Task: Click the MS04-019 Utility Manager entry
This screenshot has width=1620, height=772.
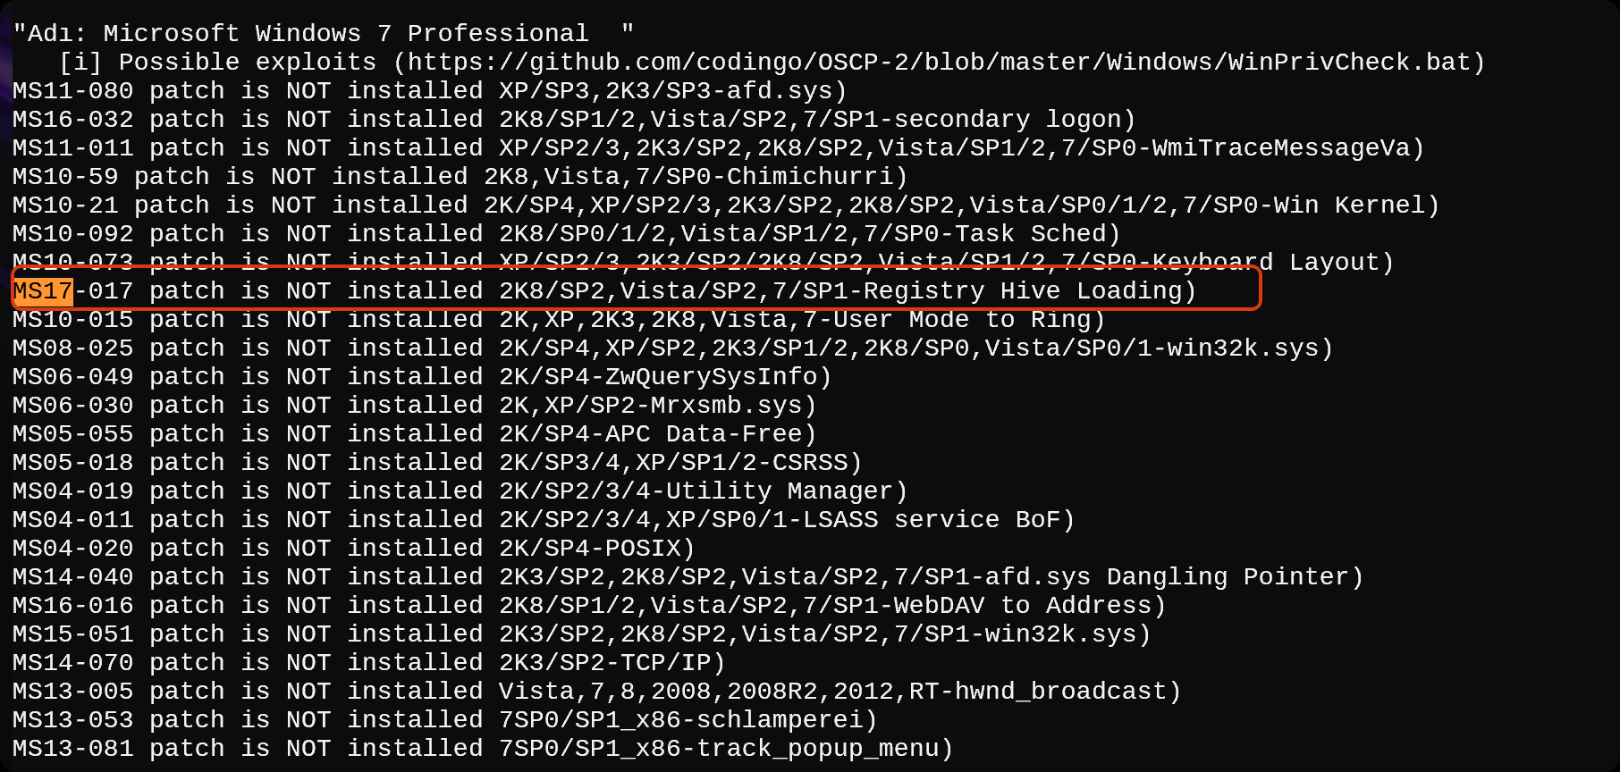Action: (460, 491)
